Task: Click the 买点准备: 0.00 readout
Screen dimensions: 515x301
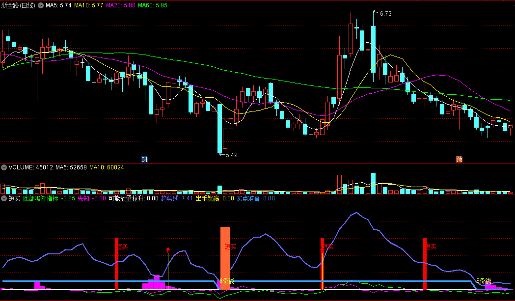Action: [x=256, y=198]
